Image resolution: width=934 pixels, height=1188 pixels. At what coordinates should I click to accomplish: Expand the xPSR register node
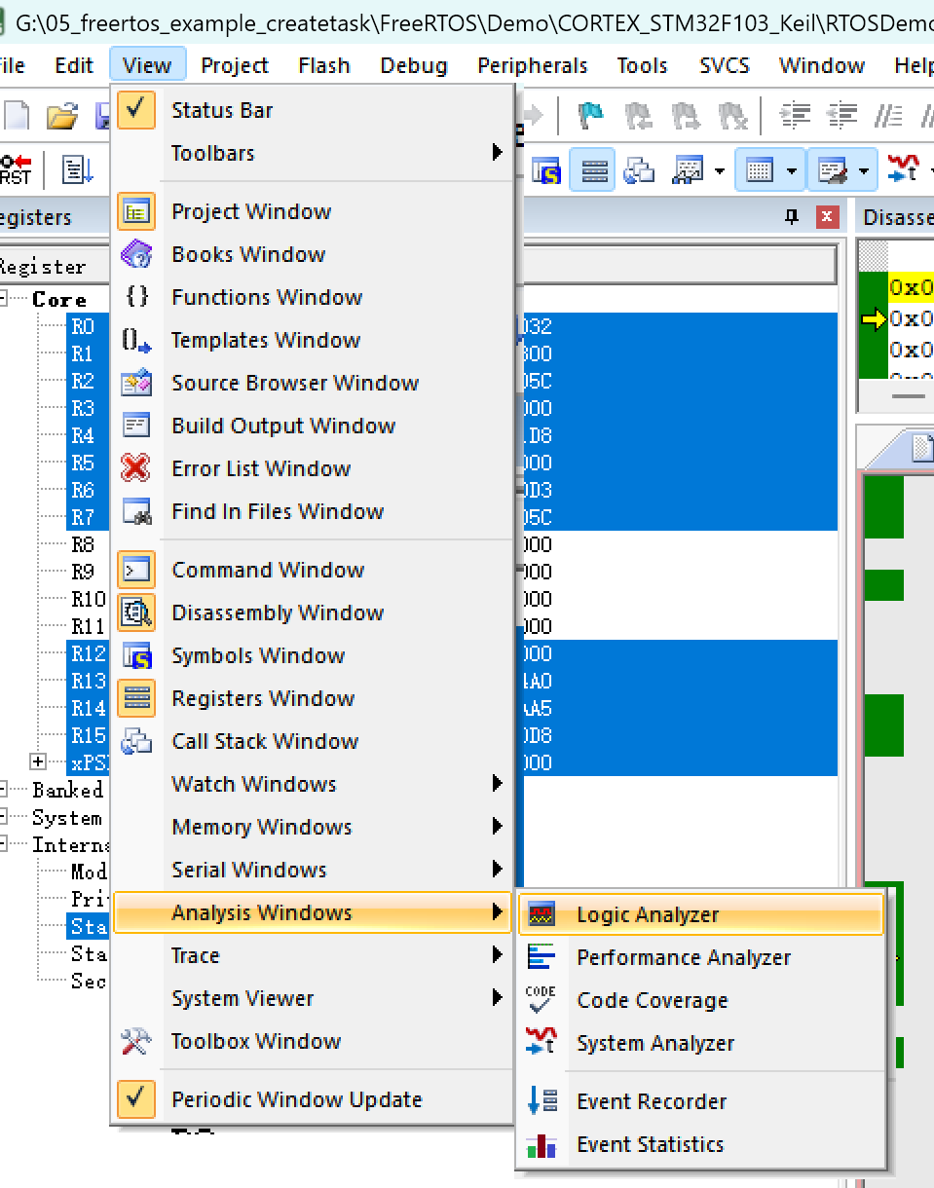pos(38,761)
